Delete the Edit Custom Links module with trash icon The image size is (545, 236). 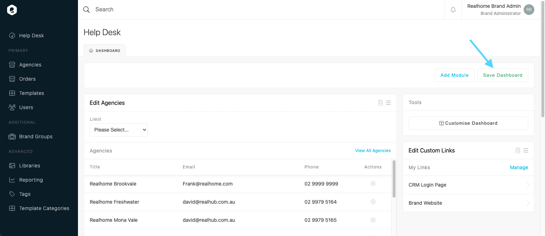coord(518,150)
